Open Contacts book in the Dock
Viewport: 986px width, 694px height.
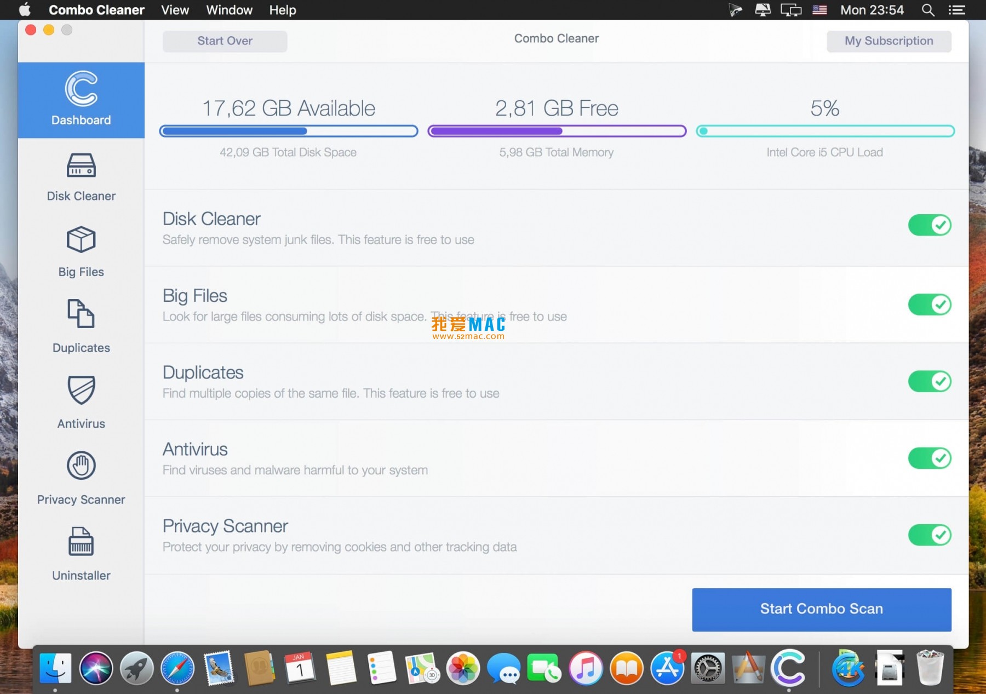tap(259, 668)
